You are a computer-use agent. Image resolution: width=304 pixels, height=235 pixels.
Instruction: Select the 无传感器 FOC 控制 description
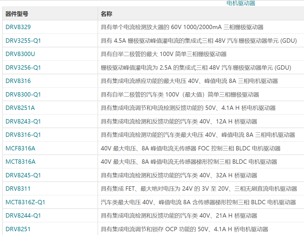point(191,149)
